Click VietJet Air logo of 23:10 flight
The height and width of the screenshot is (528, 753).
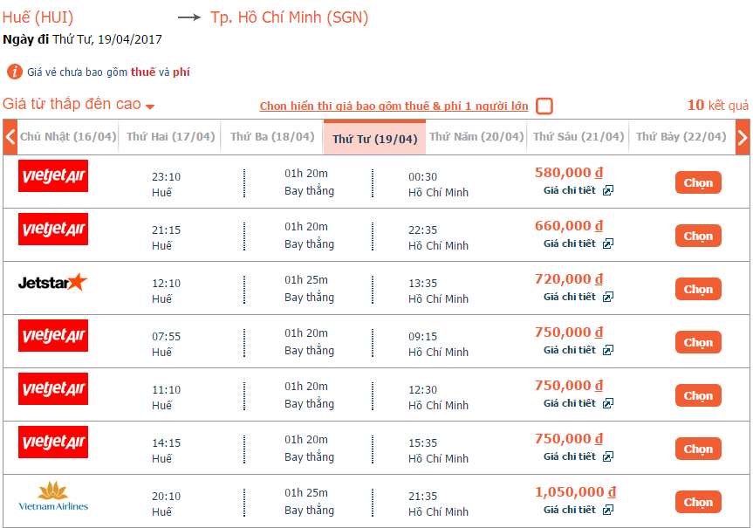[53, 175]
